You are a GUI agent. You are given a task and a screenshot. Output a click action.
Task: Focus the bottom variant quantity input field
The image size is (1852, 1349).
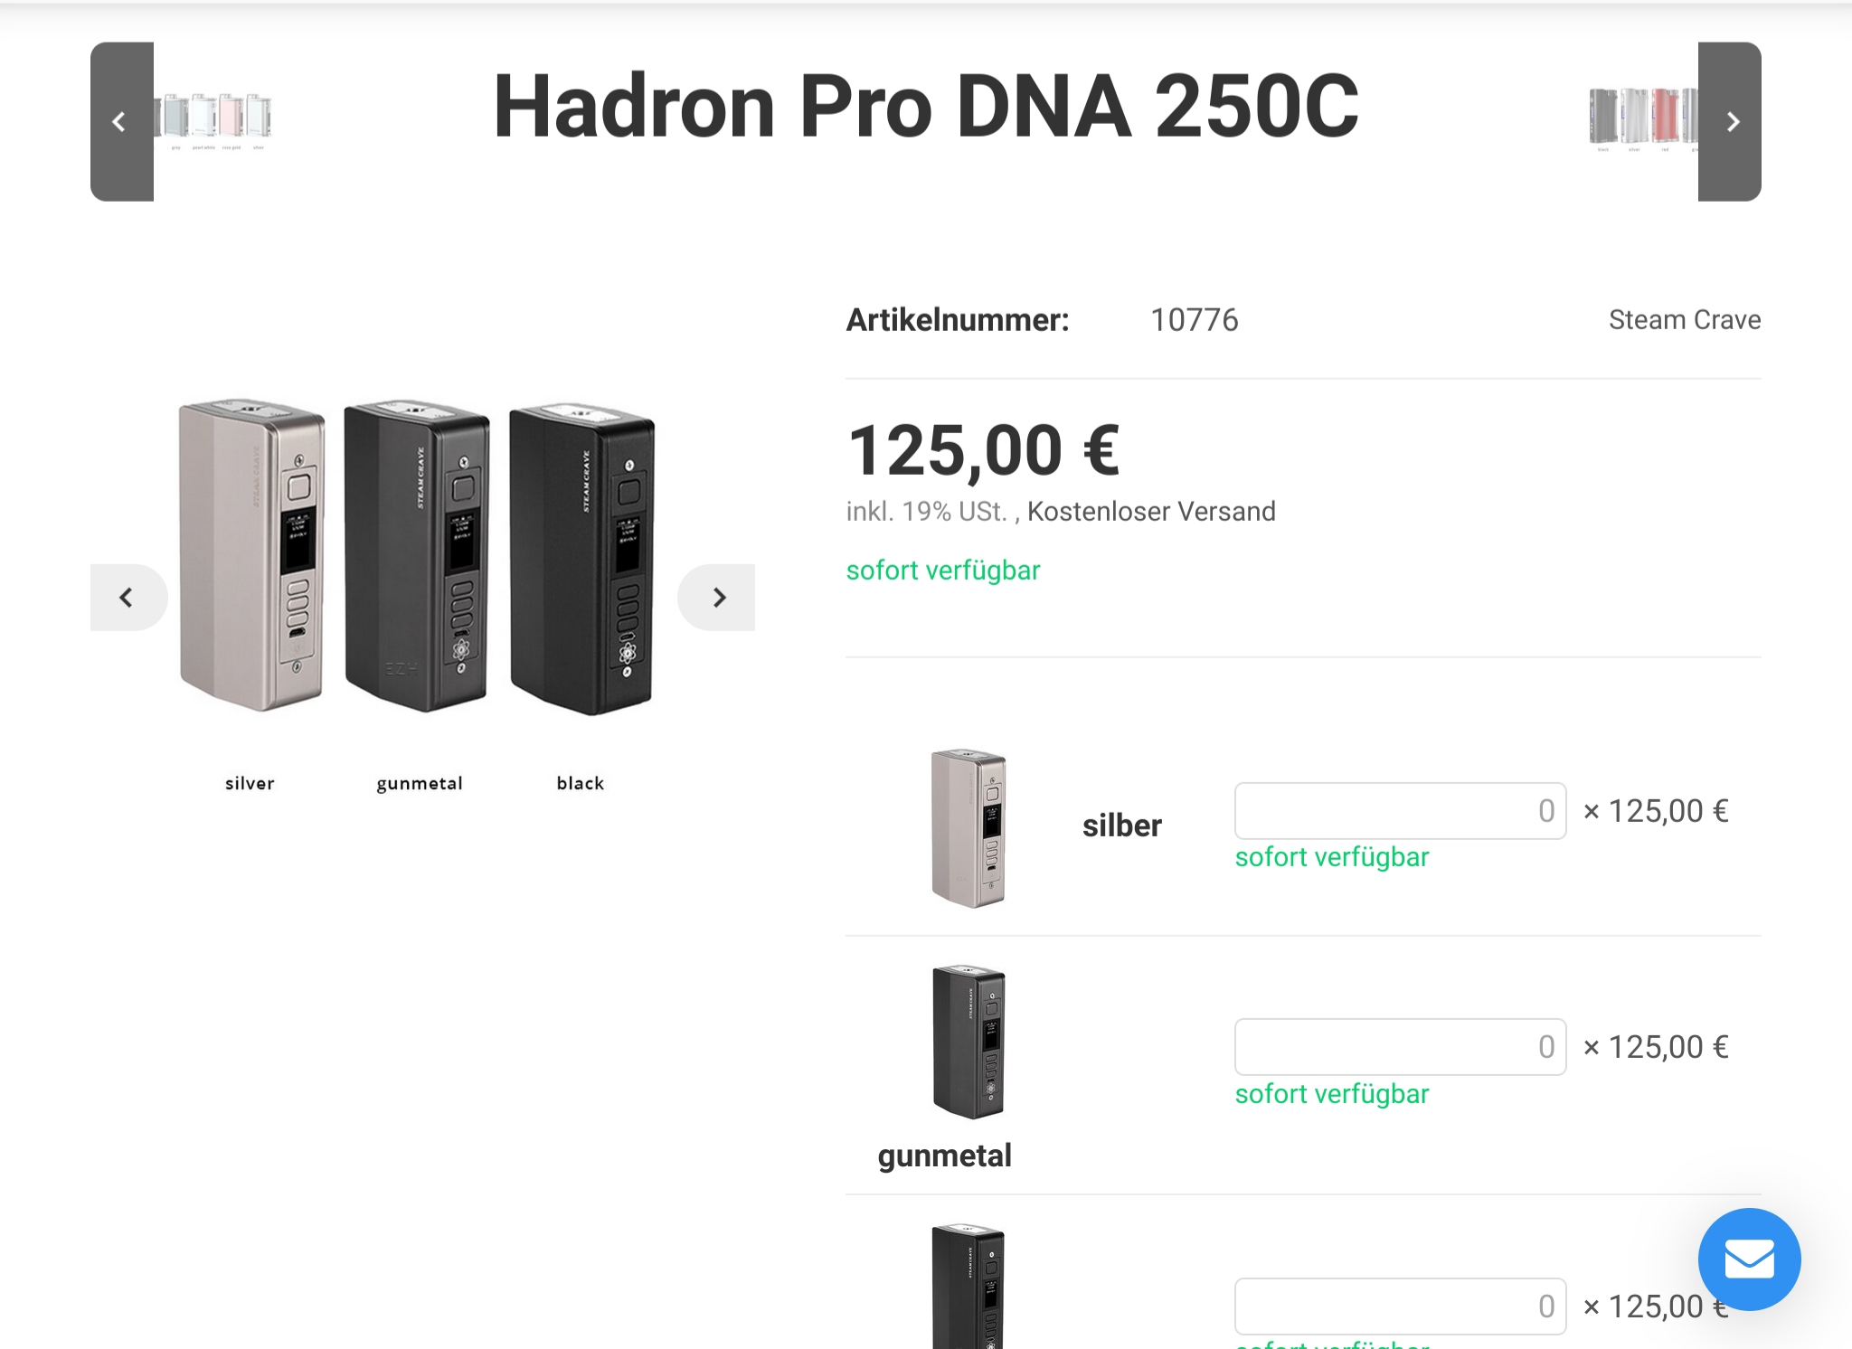pyautogui.click(x=1399, y=1307)
